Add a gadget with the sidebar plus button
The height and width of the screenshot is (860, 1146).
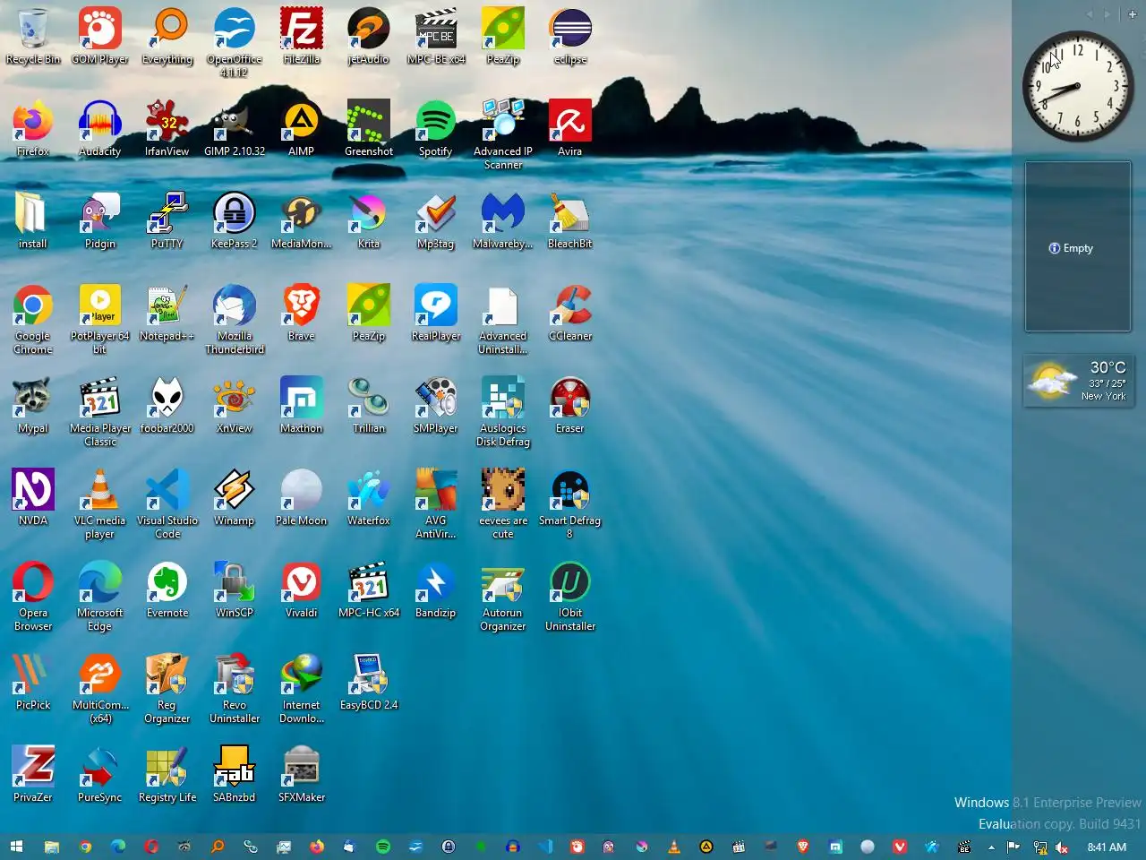(1133, 14)
